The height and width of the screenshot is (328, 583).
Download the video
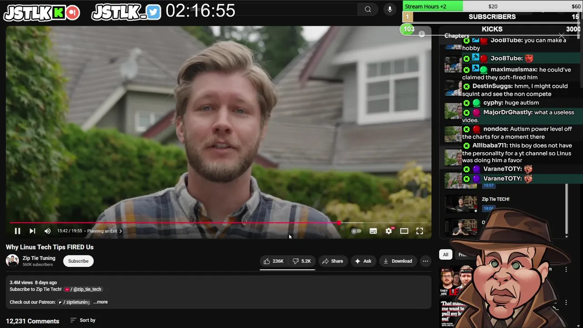(398, 261)
